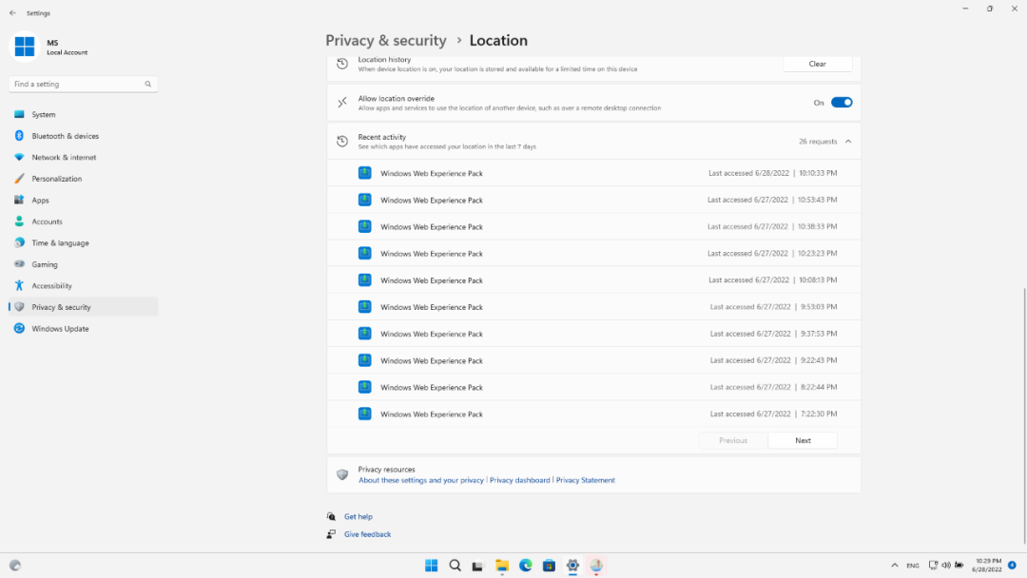Screen dimensions: 1027x578
Task: Launch Microsoft Edge from the taskbar
Action: point(525,566)
